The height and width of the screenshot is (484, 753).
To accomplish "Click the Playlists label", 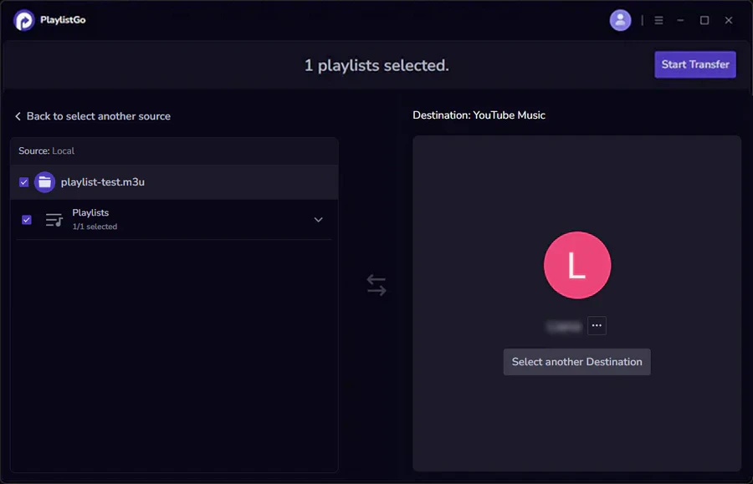I will (x=90, y=212).
